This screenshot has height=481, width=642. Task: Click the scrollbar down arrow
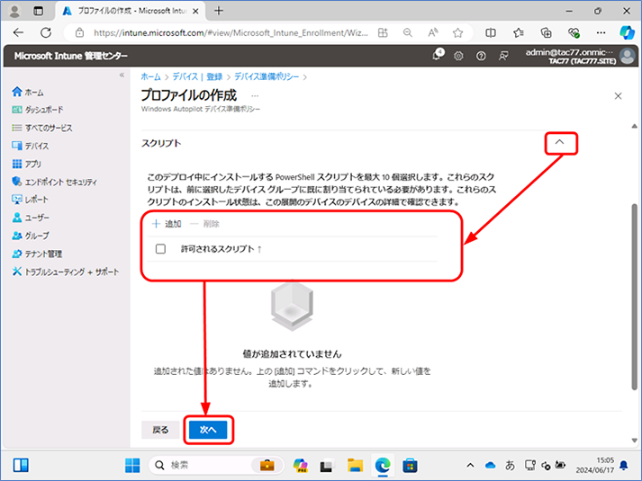634,441
